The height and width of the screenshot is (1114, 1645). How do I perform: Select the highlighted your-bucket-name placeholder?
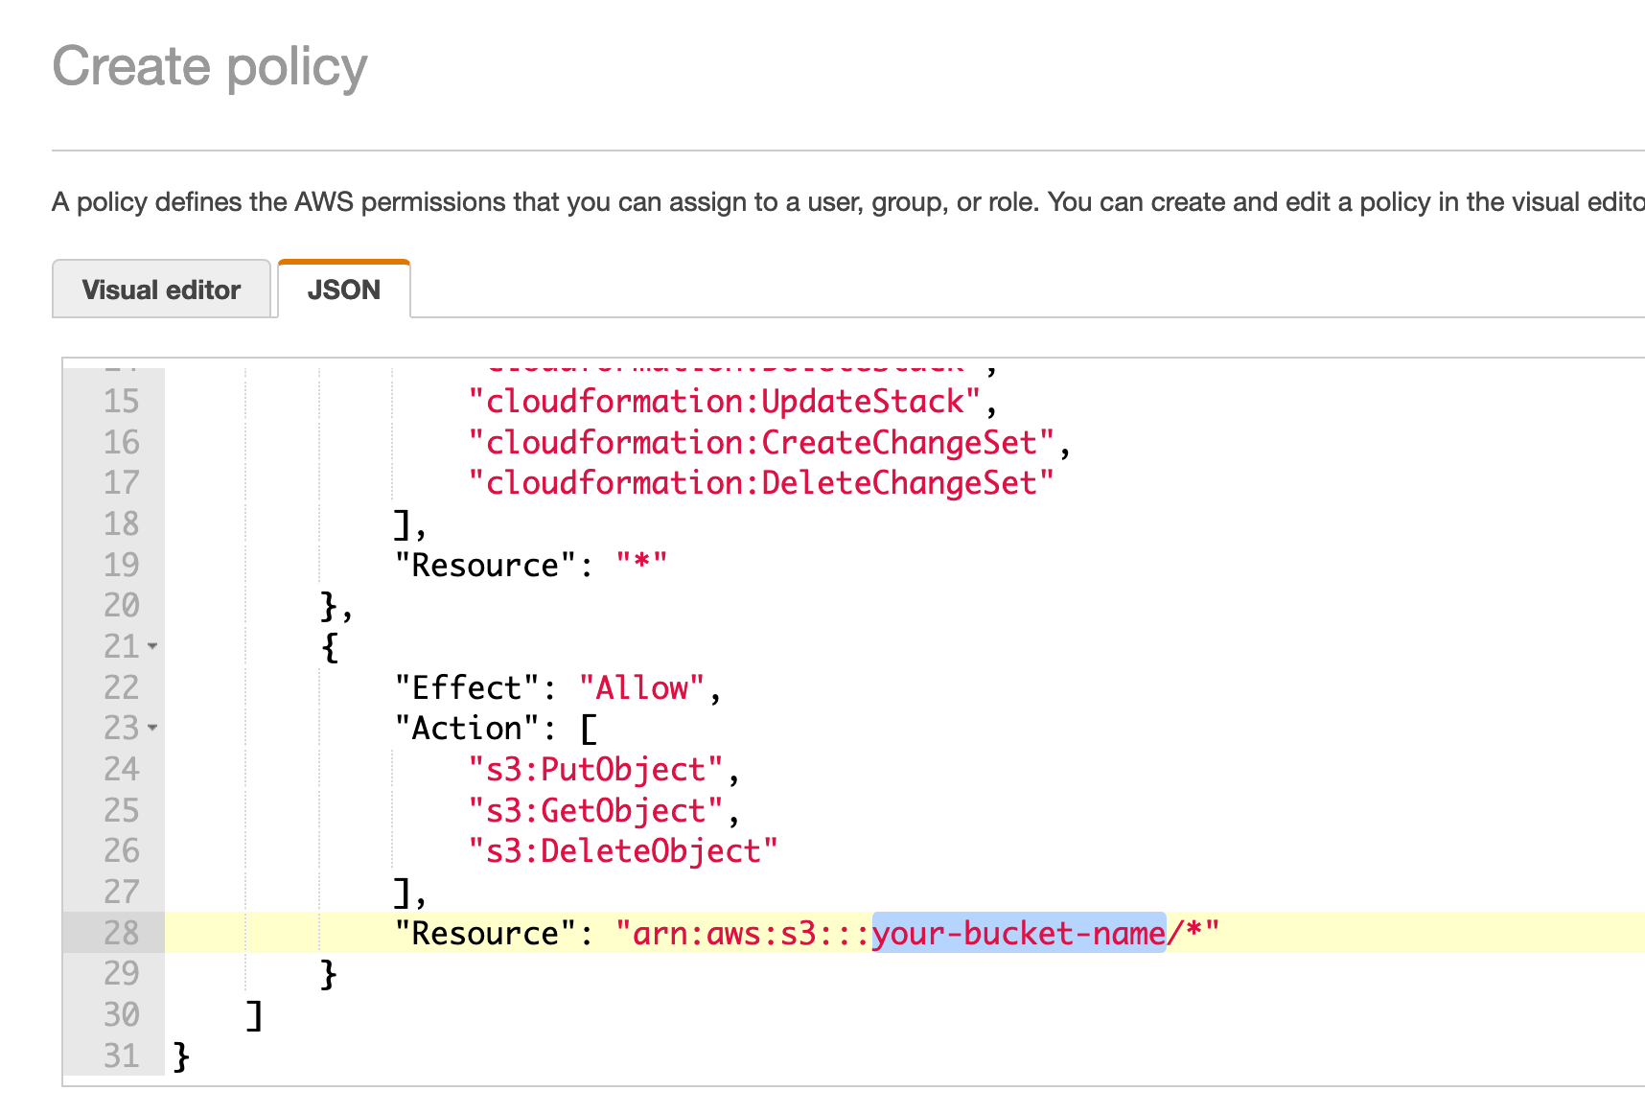tap(1018, 933)
